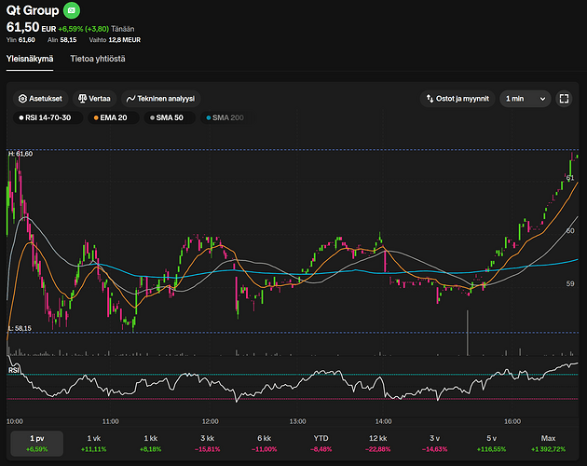Show Ostot ja myynnit on chart
Image resolution: width=587 pixels, height=466 pixels.
457,99
